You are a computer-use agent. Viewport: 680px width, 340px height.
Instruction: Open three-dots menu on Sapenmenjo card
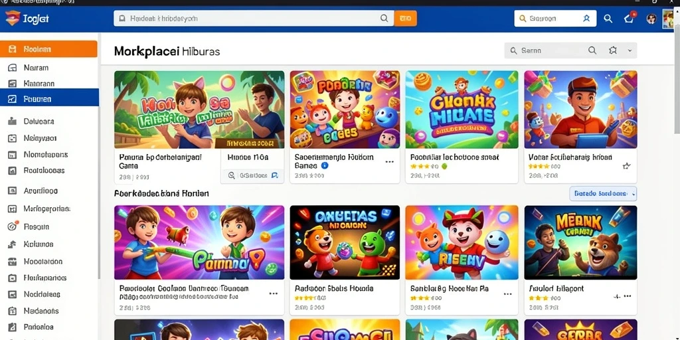point(389,162)
